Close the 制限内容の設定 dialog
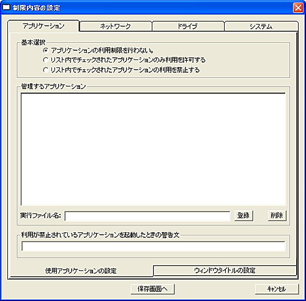The height and width of the screenshot is (301, 306). click(298, 8)
